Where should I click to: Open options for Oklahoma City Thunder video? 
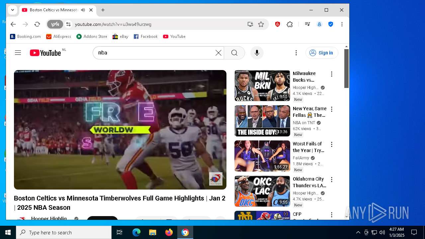click(x=331, y=180)
